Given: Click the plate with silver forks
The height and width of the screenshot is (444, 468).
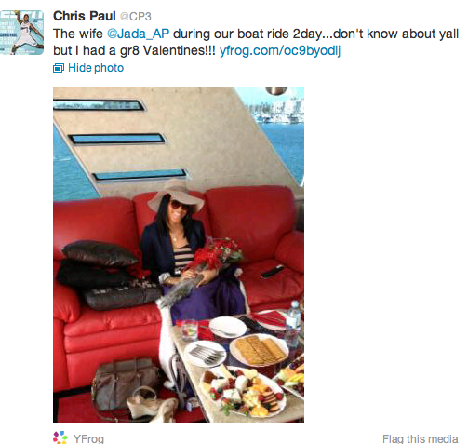Looking at the screenshot, I should click(x=205, y=354).
